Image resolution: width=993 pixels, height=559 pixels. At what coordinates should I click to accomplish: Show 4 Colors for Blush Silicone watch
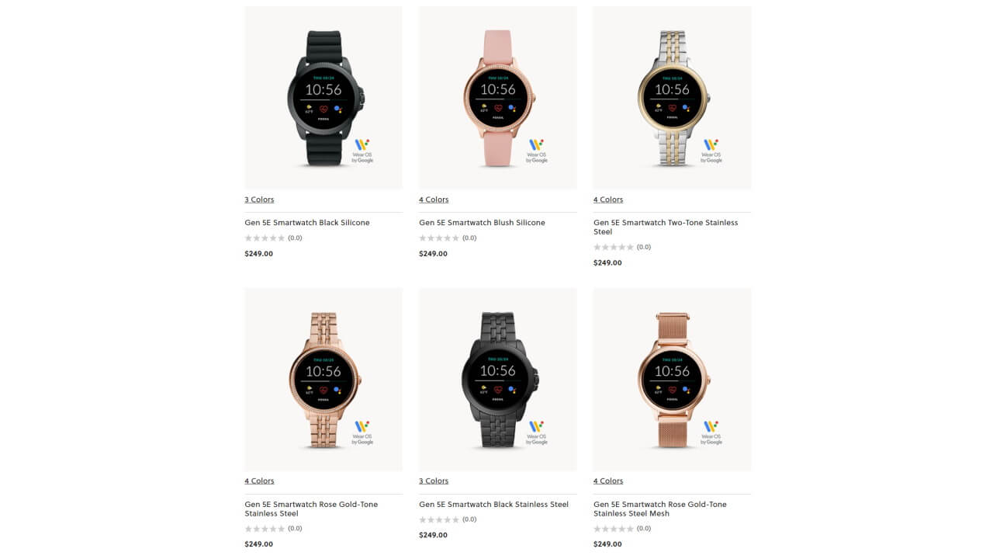click(x=434, y=200)
